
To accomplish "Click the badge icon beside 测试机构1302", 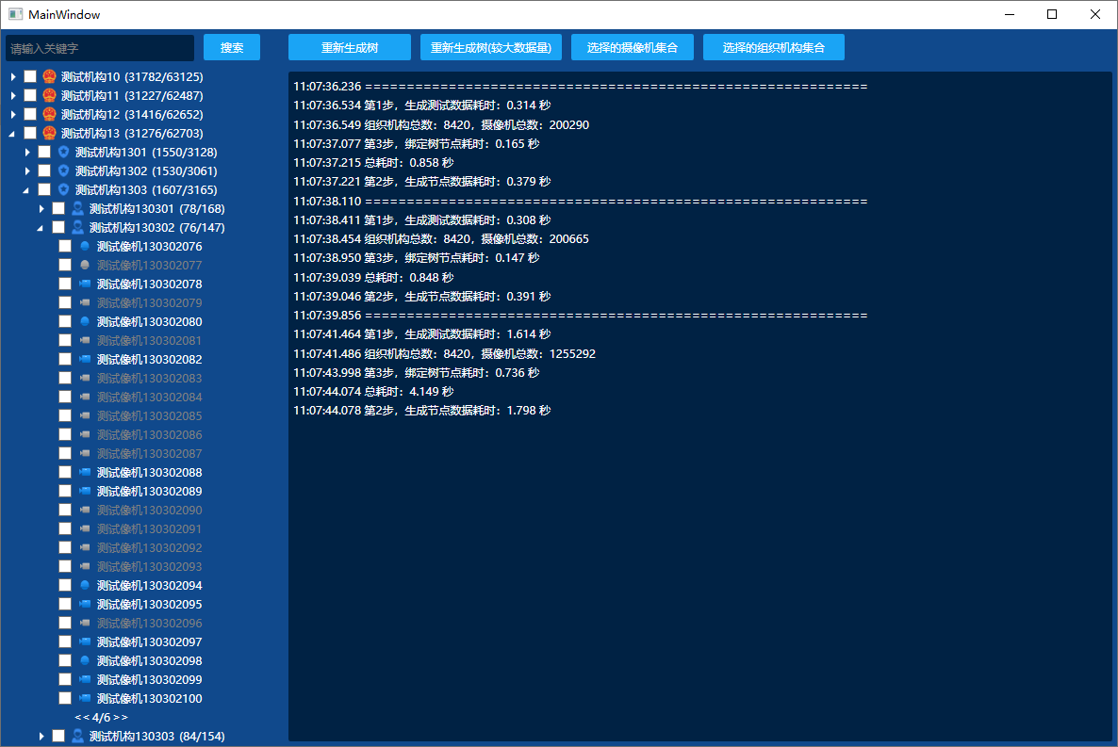I will point(63,171).
